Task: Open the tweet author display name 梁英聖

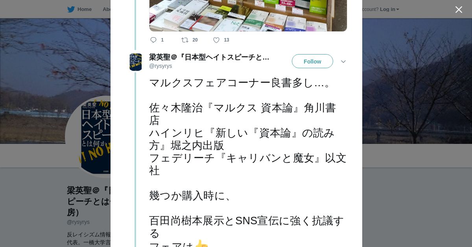Action: pyautogui.click(x=209, y=57)
